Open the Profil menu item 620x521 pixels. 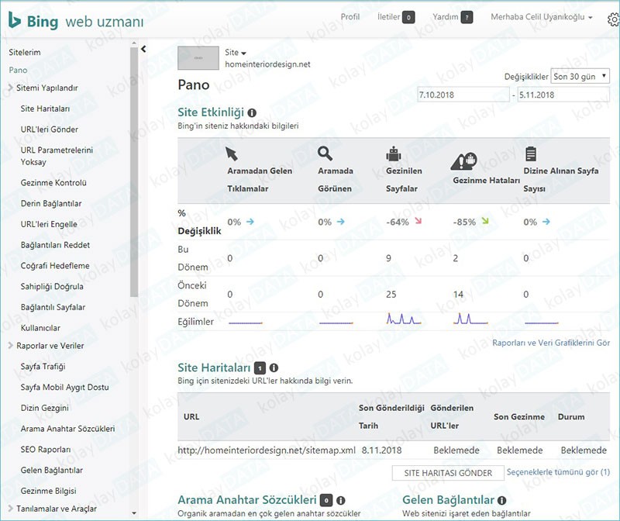click(352, 16)
